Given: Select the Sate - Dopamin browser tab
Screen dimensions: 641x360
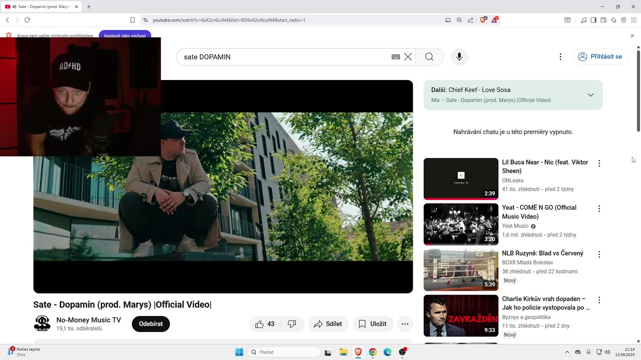Looking at the screenshot, I should (x=42, y=6).
